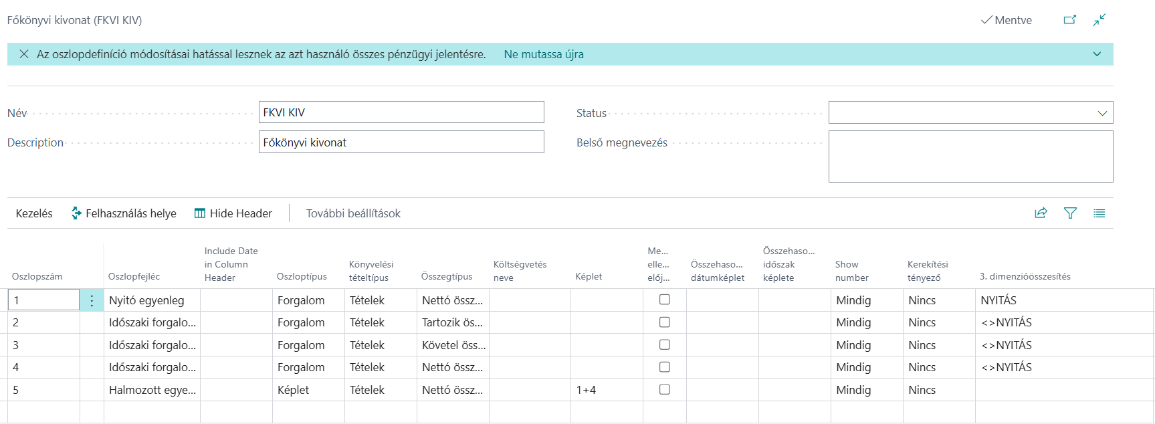Tick checkbox in Halmozott egyenleg row
1155x424 pixels.
[664, 389]
